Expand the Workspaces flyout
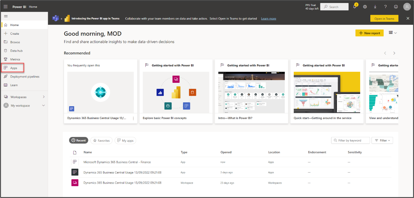The height and width of the screenshot is (198, 414). point(44,97)
